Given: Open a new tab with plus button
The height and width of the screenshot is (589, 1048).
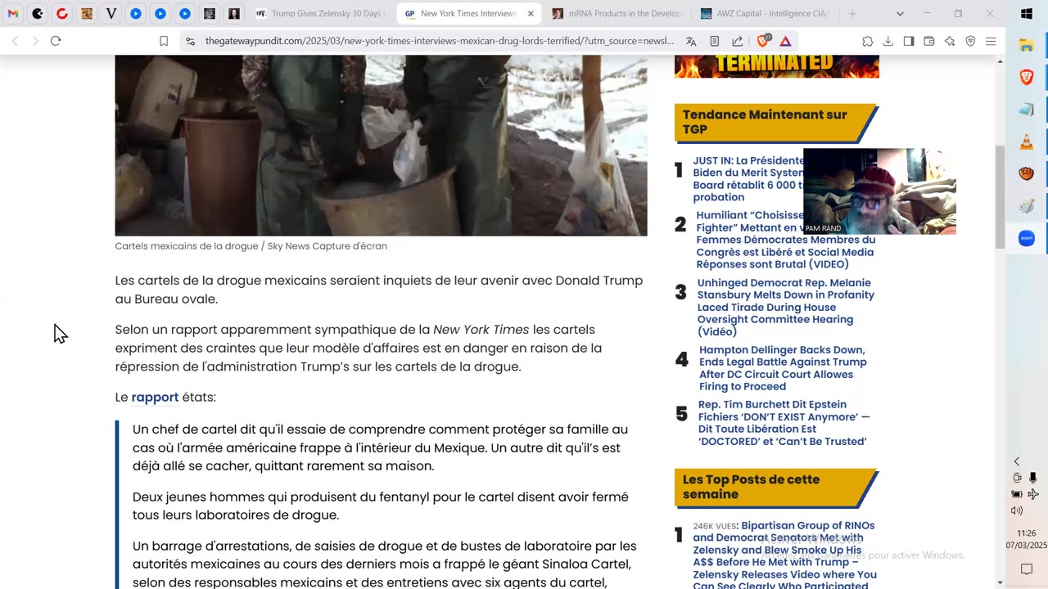Looking at the screenshot, I should (852, 14).
